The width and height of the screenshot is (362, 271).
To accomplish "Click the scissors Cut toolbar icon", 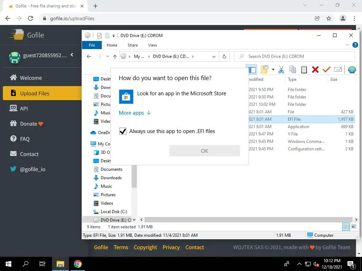I will pos(281,70).
